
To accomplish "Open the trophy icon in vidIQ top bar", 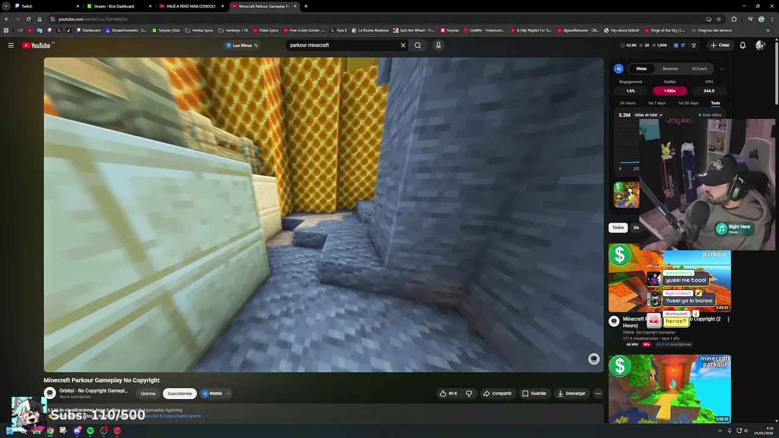I will [x=694, y=45].
